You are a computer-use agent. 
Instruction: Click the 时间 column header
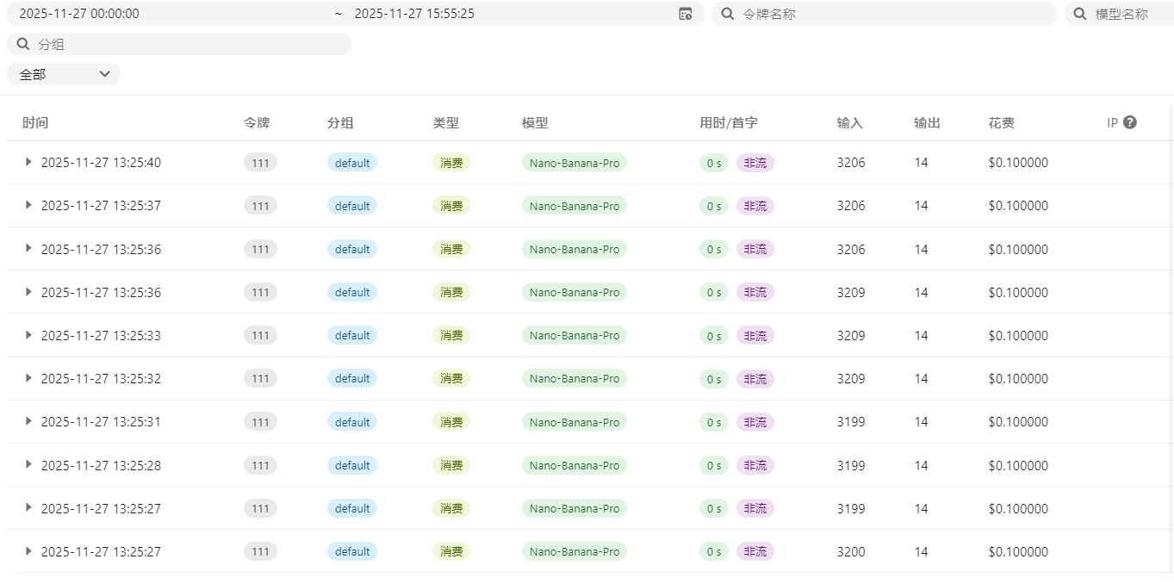(x=35, y=123)
